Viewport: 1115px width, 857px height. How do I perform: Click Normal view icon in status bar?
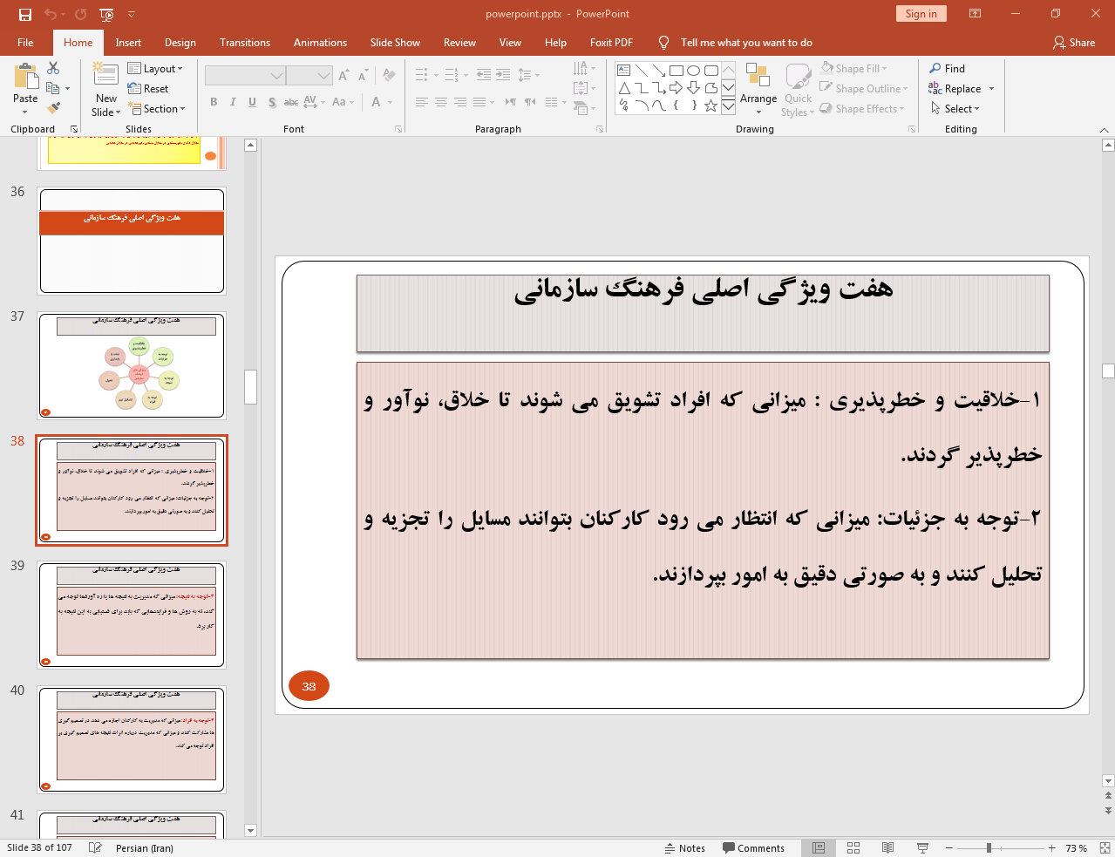pos(819,847)
